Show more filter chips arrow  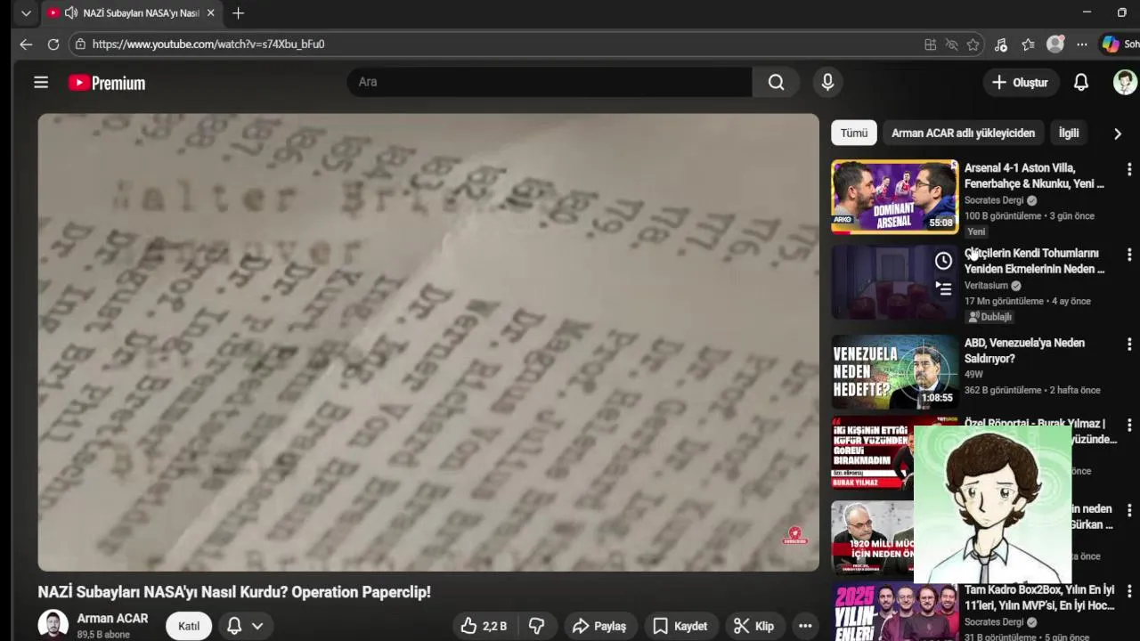pyautogui.click(x=1118, y=134)
